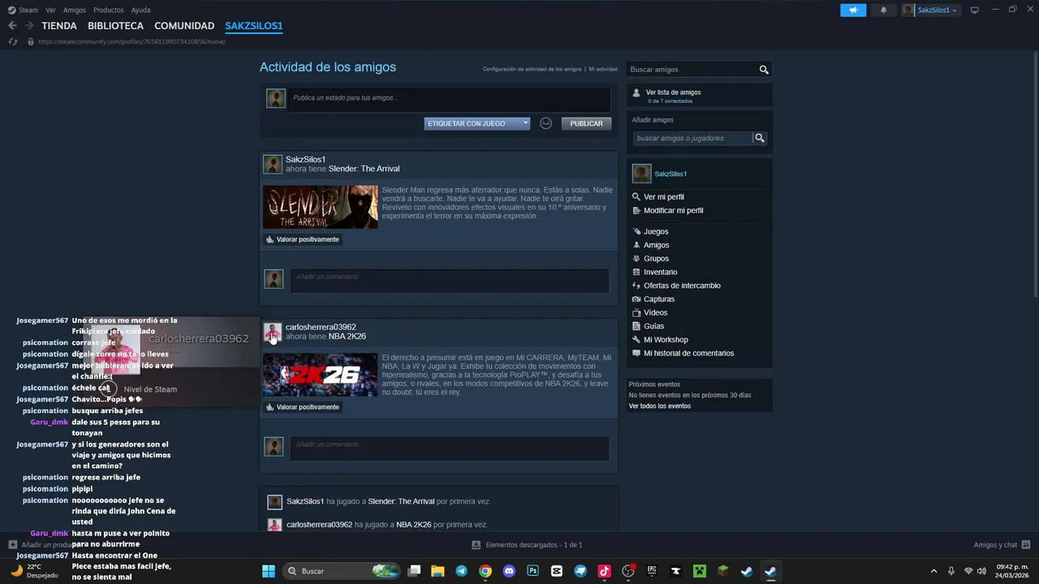Open the Elementos descargados downloads bar

528,545
